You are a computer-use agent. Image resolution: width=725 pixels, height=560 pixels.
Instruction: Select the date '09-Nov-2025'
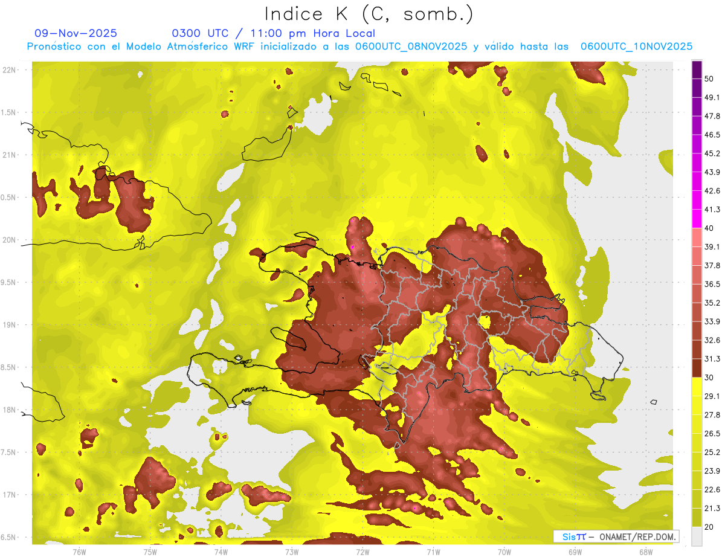click(76, 33)
